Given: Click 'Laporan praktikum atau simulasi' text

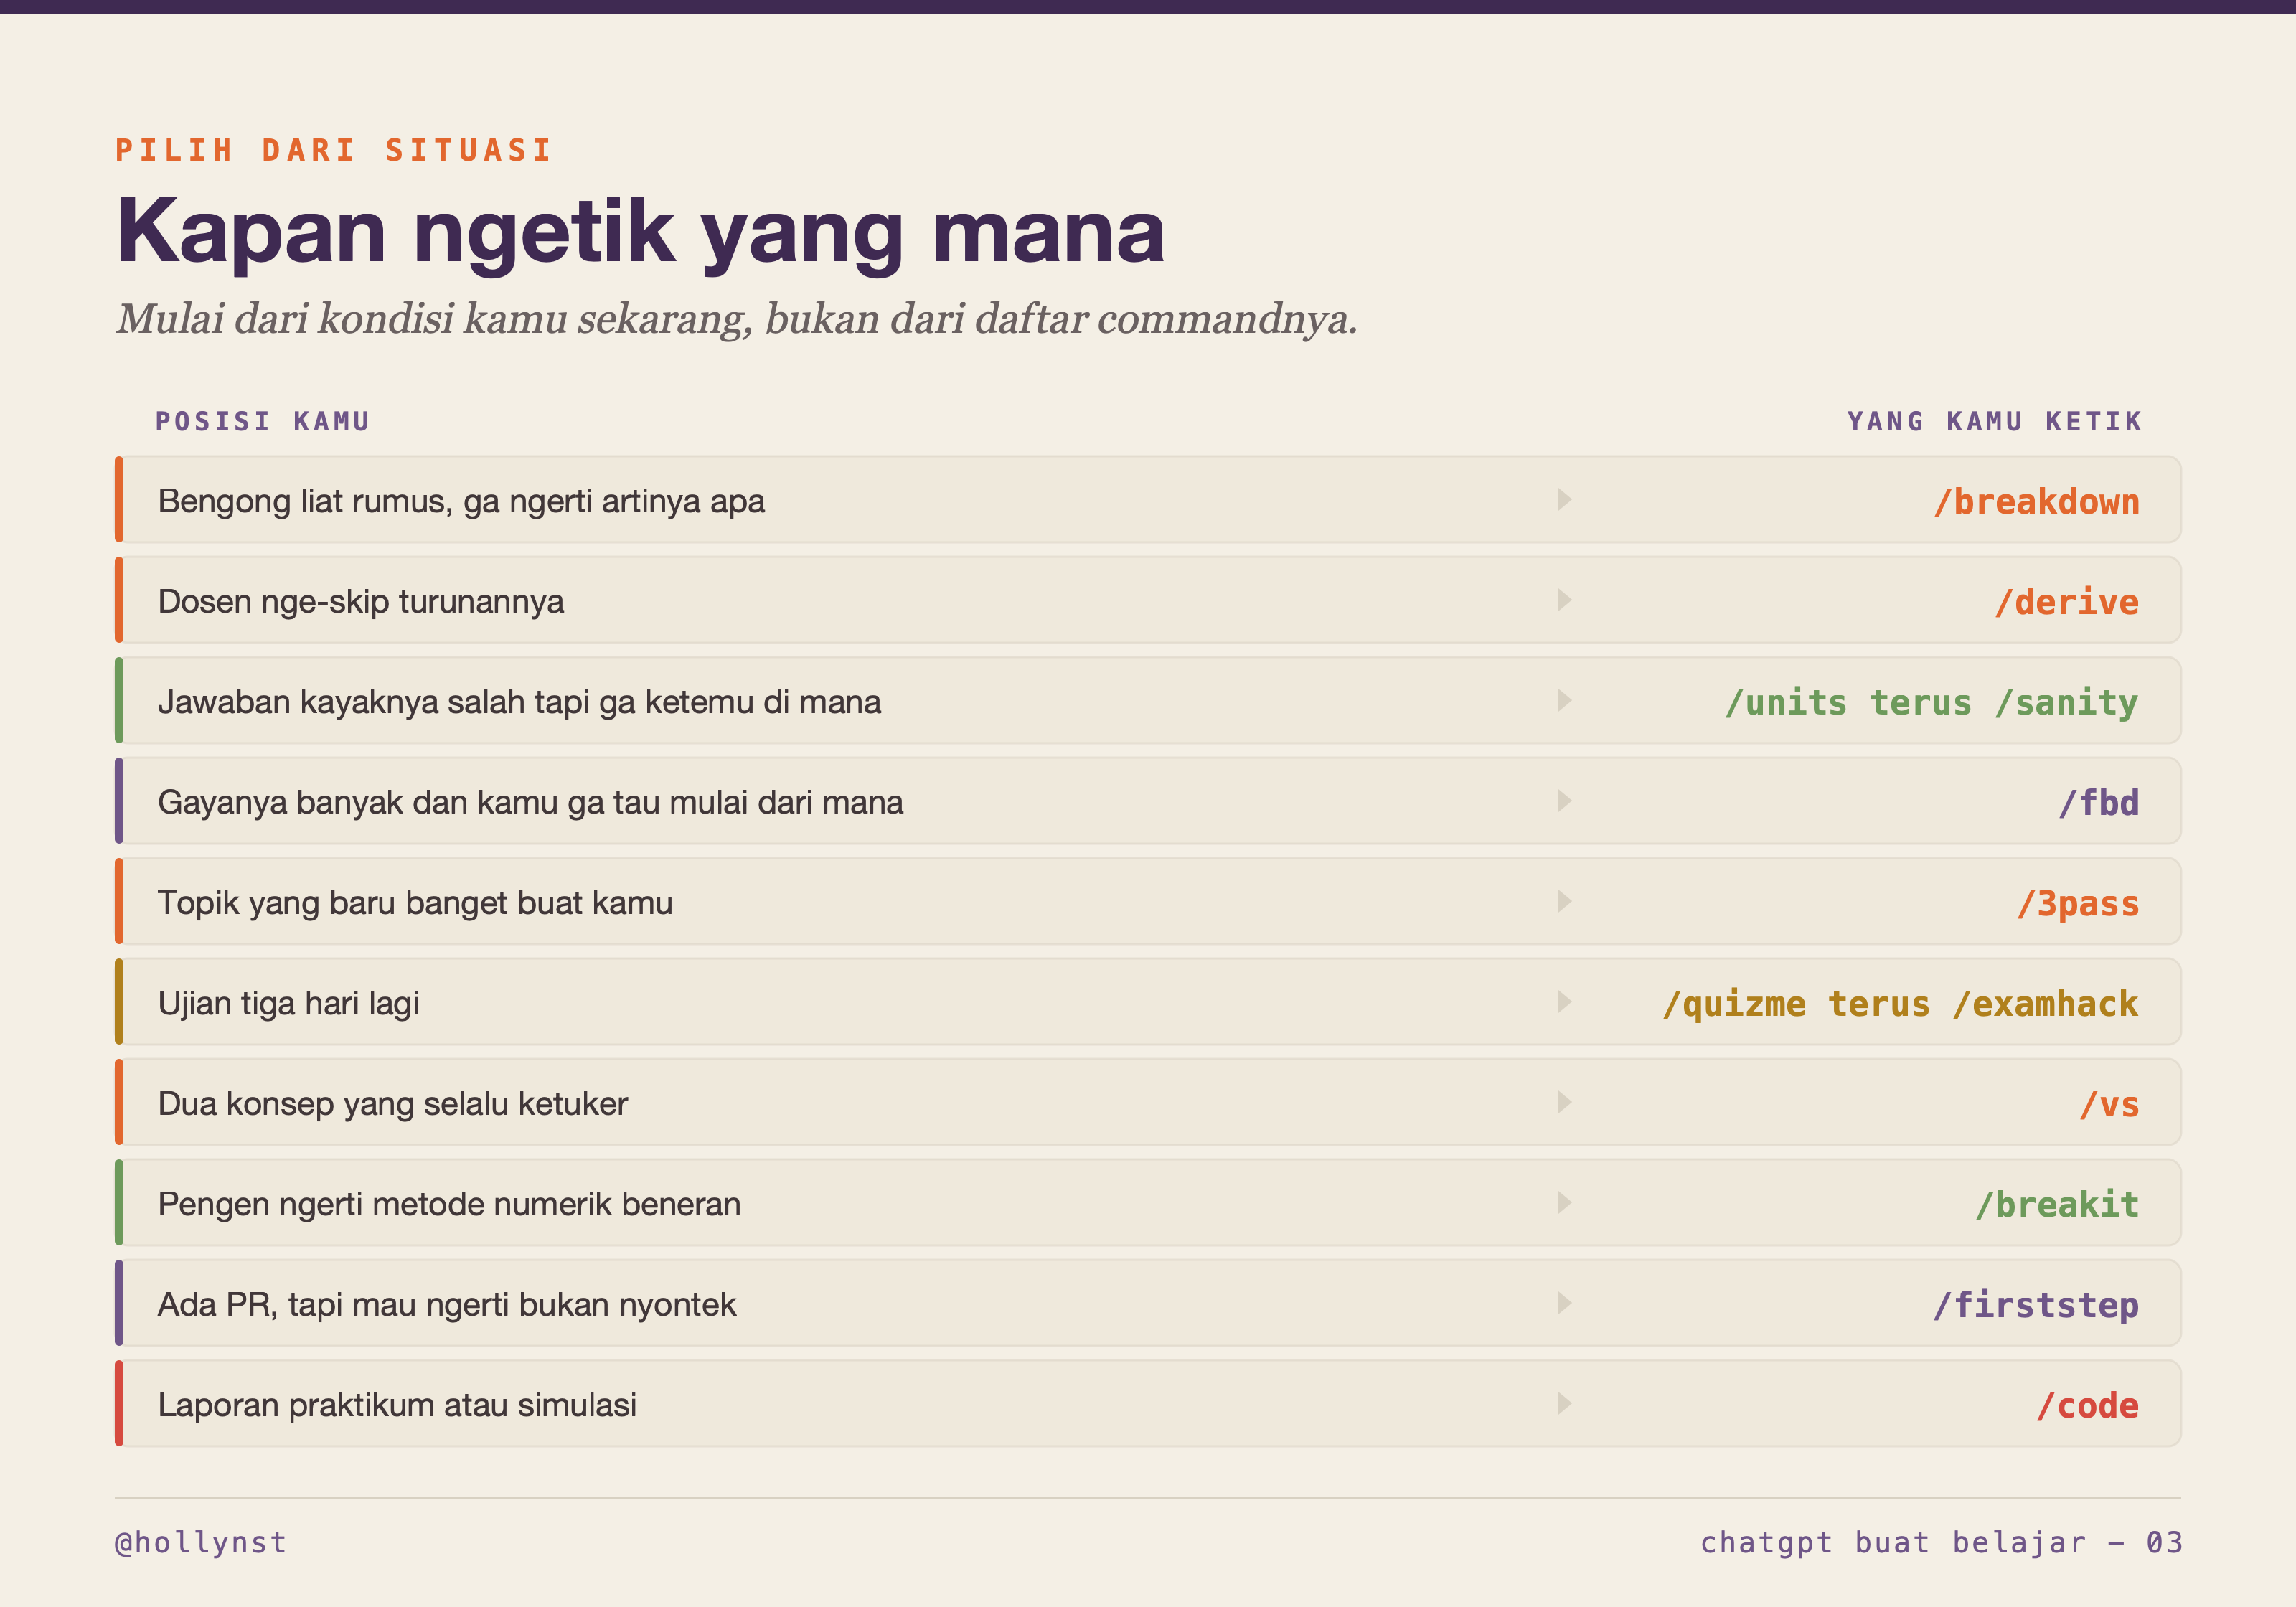Looking at the screenshot, I should pyautogui.click(x=397, y=1405).
